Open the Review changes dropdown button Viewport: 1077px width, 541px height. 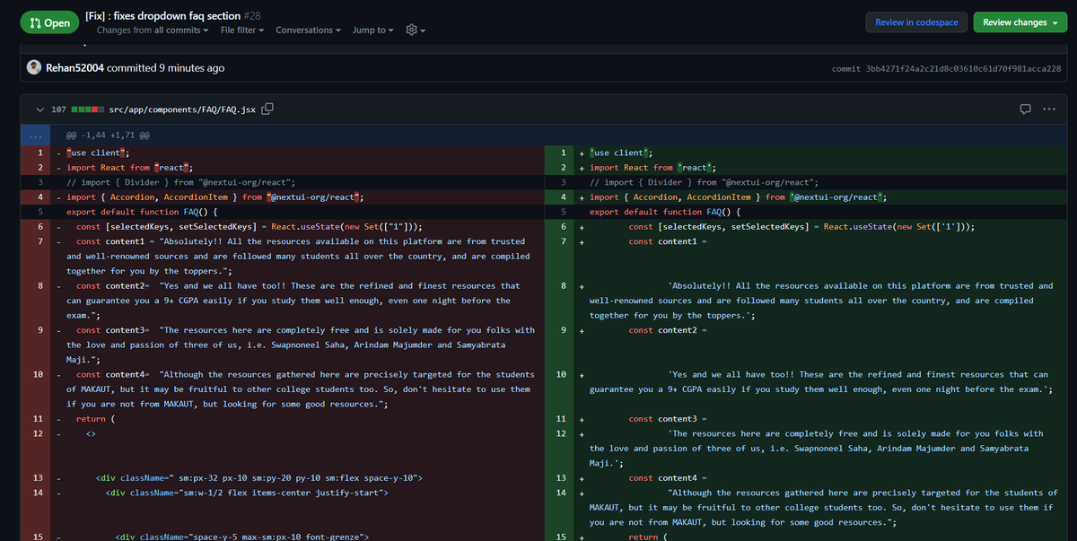coord(1020,22)
